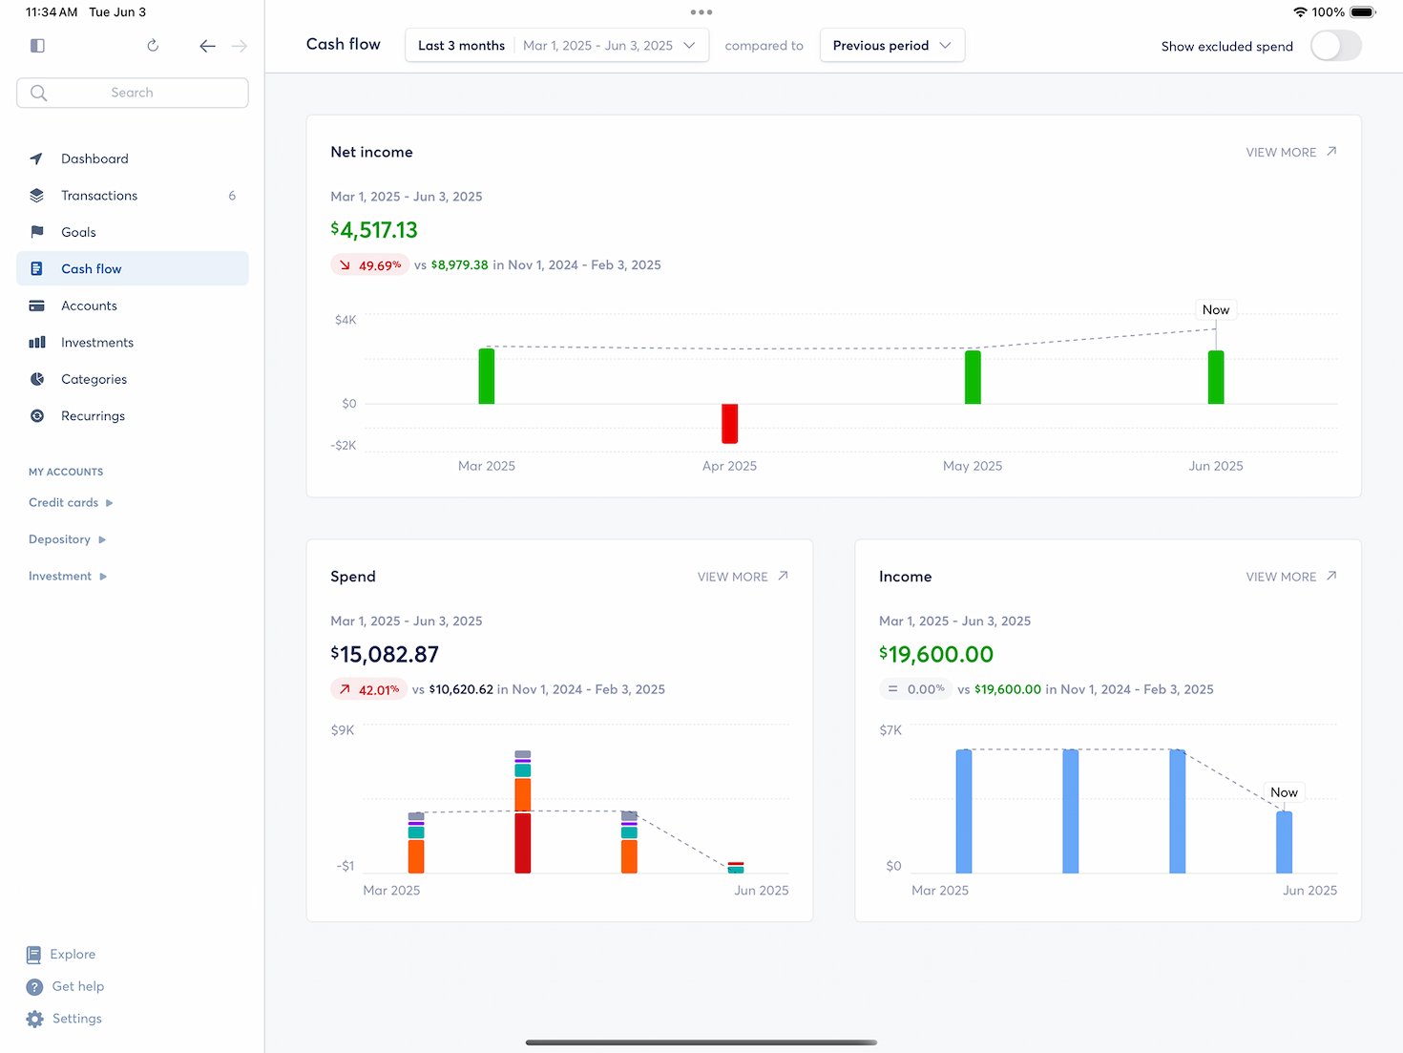Open the Accounts section
This screenshot has width=1403, height=1053.
coord(89,305)
